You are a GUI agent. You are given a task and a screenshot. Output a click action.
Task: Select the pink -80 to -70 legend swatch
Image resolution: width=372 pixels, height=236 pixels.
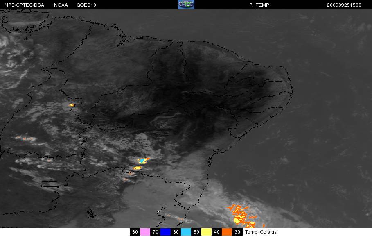point(145,232)
